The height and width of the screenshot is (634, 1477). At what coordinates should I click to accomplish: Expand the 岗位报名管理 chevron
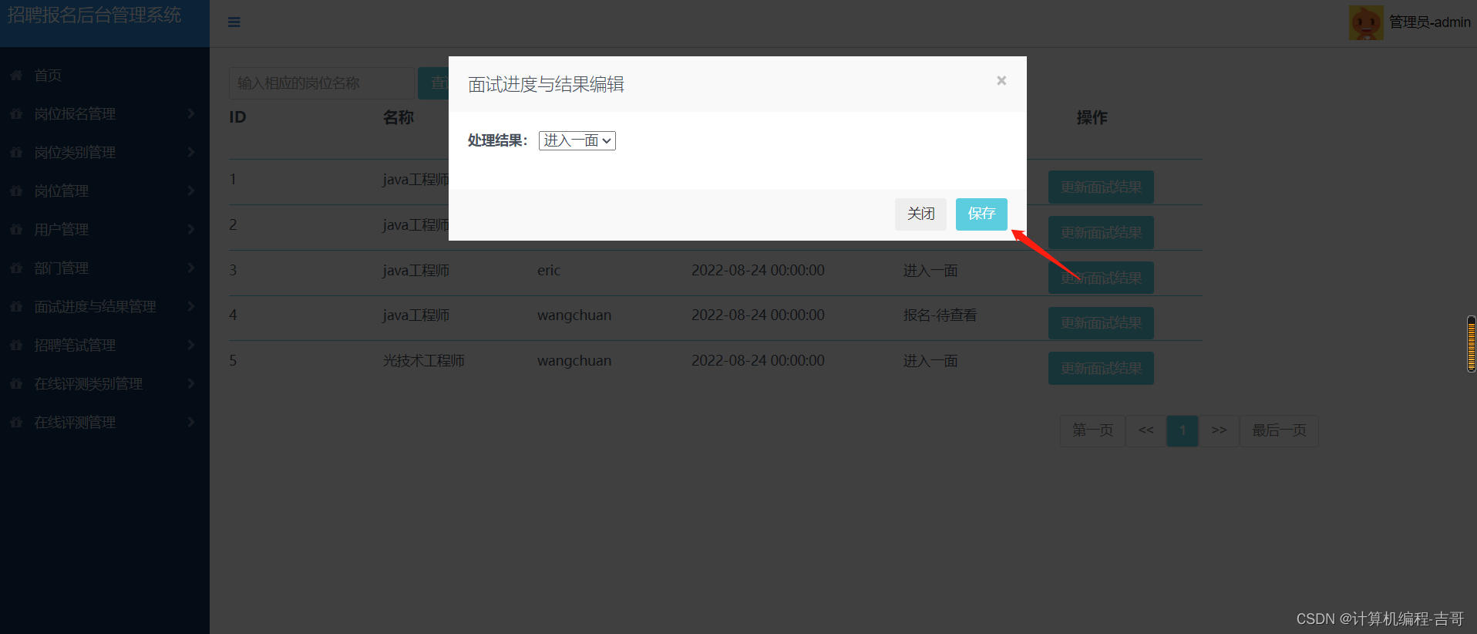(x=190, y=113)
